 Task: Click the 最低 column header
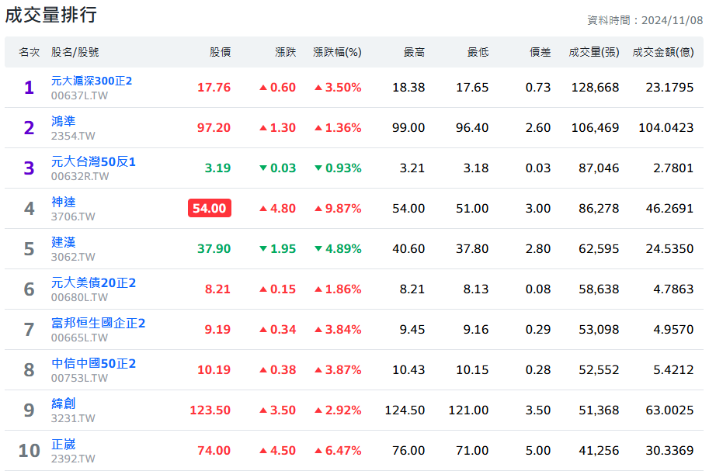[x=478, y=53]
